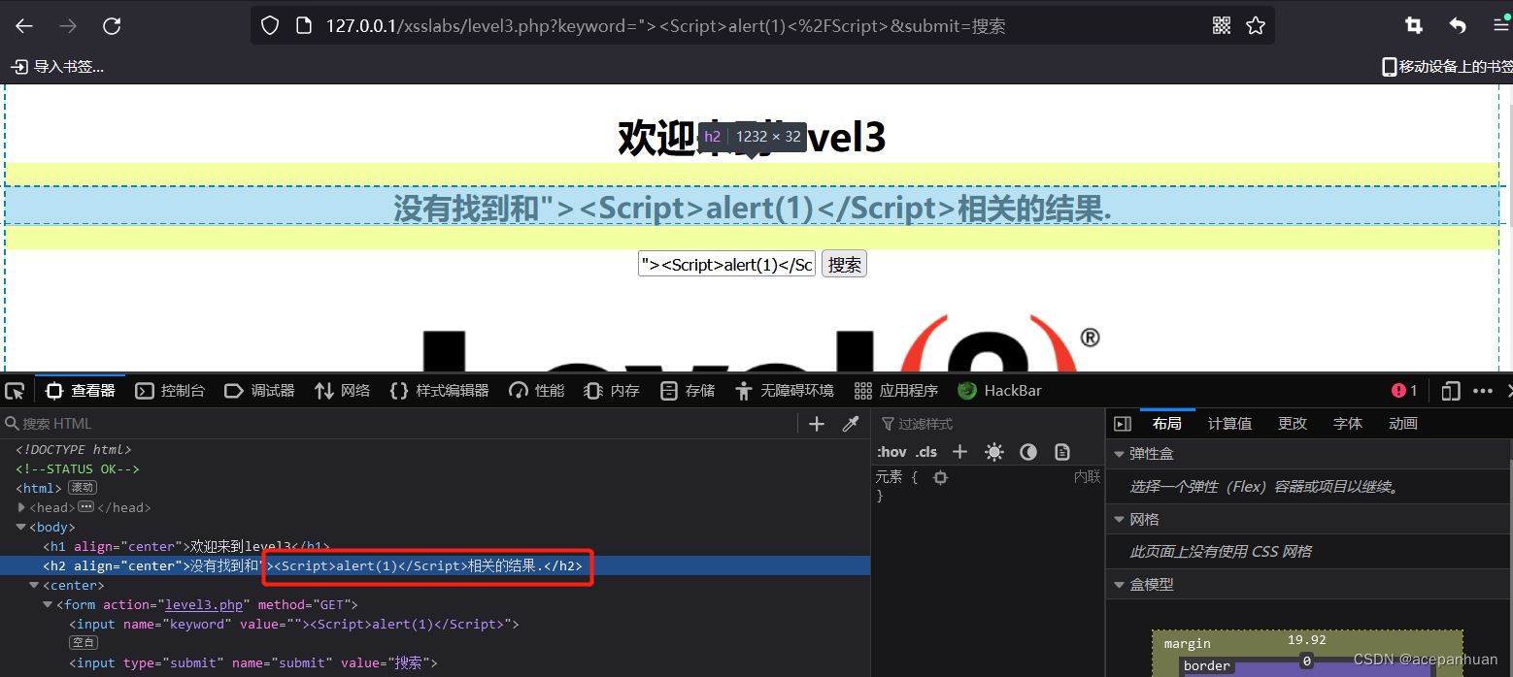Open the 存储 tab

(x=688, y=391)
